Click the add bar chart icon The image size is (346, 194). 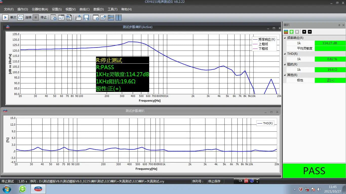coord(103,17)
